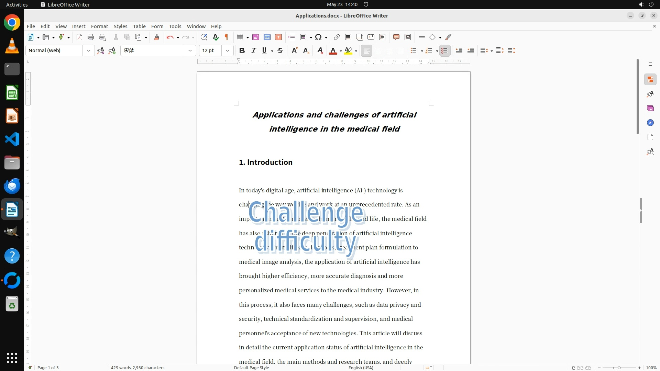This screenshot has width=660, height=371.
Task: Open the Format menu
Action: (99, 26)
